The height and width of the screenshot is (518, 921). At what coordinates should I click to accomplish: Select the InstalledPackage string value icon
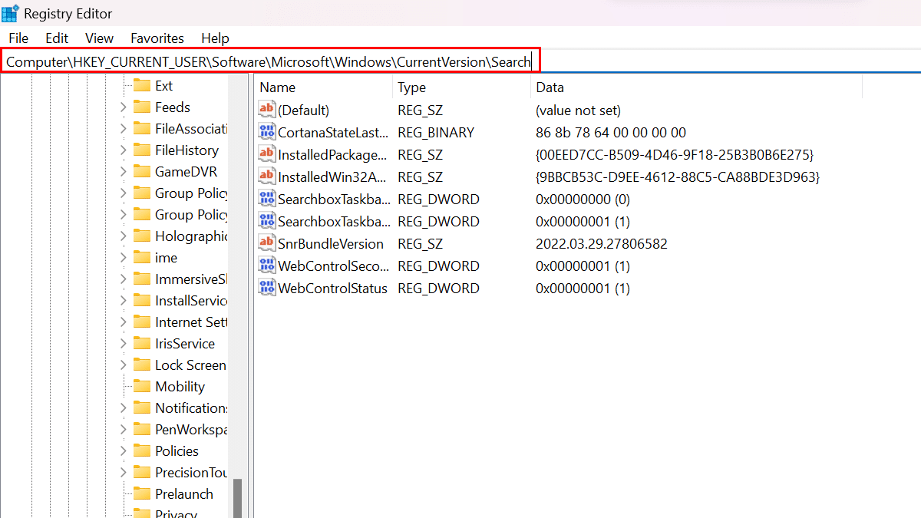[267, 154]
